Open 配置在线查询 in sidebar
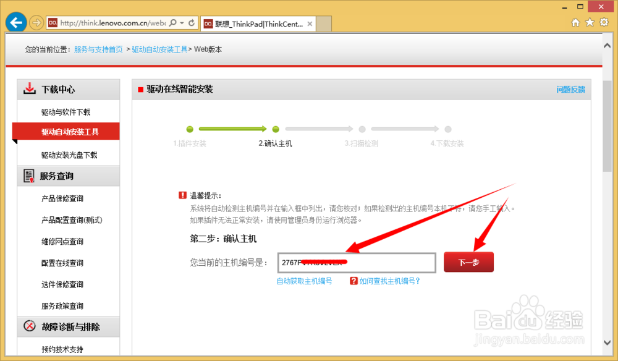 [62, 263]
